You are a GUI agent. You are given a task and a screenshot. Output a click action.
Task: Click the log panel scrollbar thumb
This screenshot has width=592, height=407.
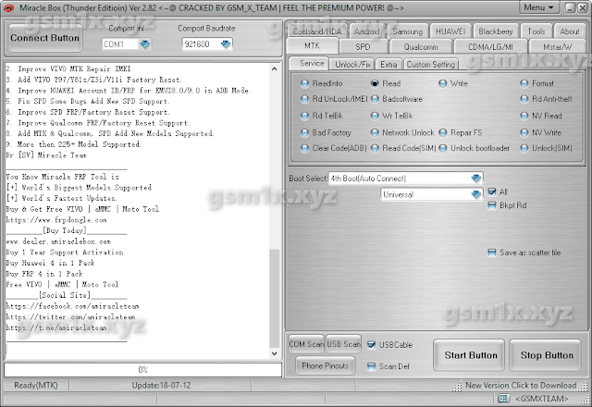pyautogui.click(x=275, y=298)
